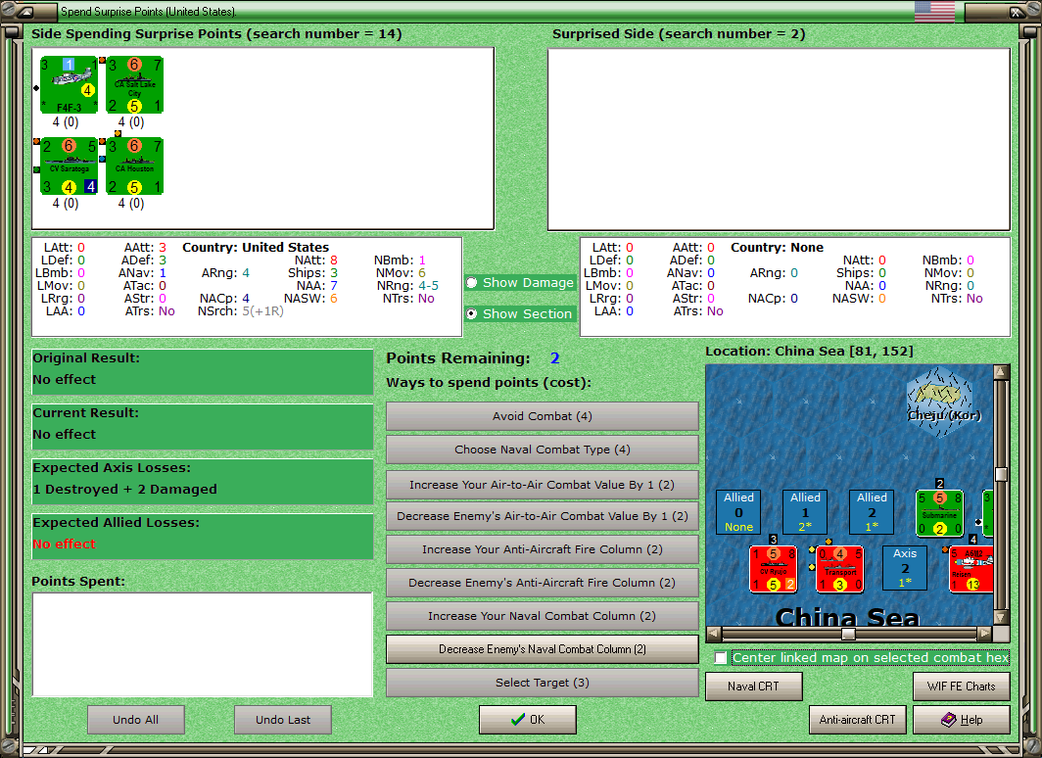Select the Show Damage radio button
1042x758 pixels.
[x=472, y=282]
